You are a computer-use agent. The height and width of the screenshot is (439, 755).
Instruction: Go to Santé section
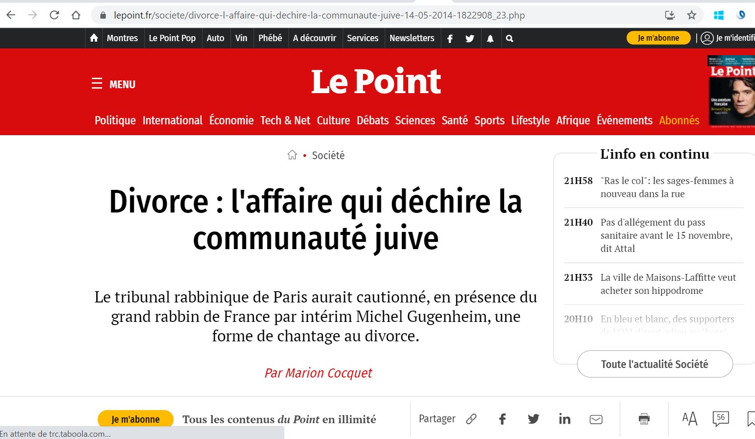coord(455,120)
